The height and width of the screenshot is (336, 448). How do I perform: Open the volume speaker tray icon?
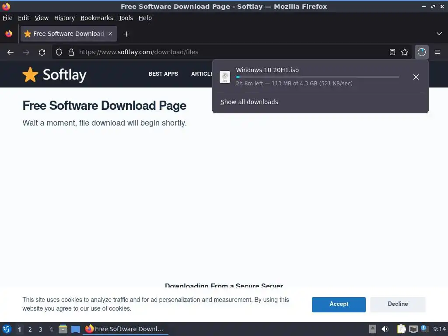coord(385,329)
